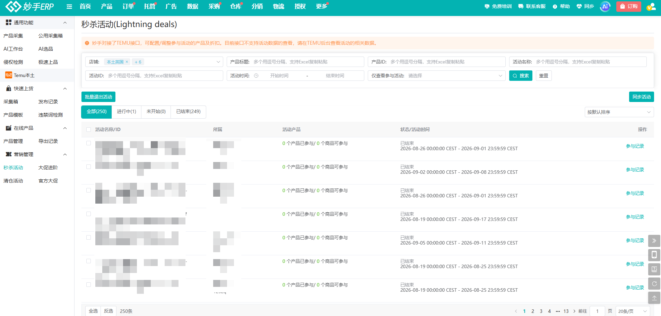Open the 按默认排序 sort dropdown
Screen dimensions: 661x316
619,112
